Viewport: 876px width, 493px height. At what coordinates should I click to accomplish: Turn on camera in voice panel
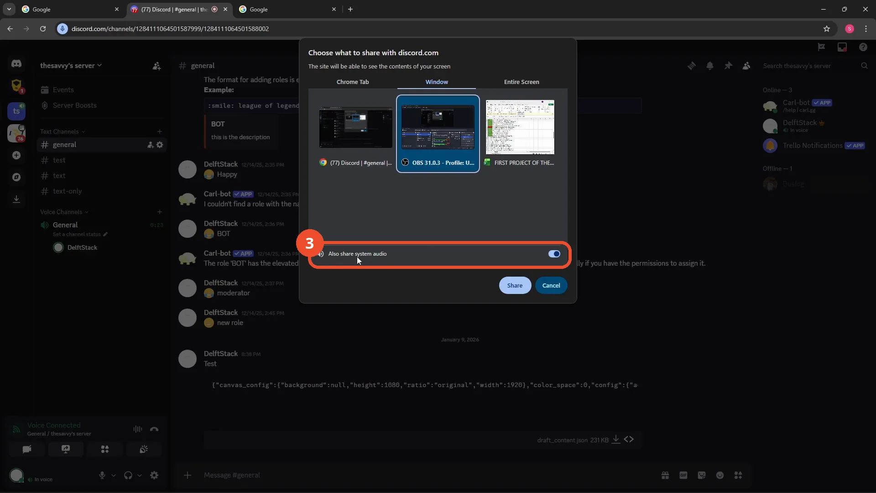click(x=27, y=449)
